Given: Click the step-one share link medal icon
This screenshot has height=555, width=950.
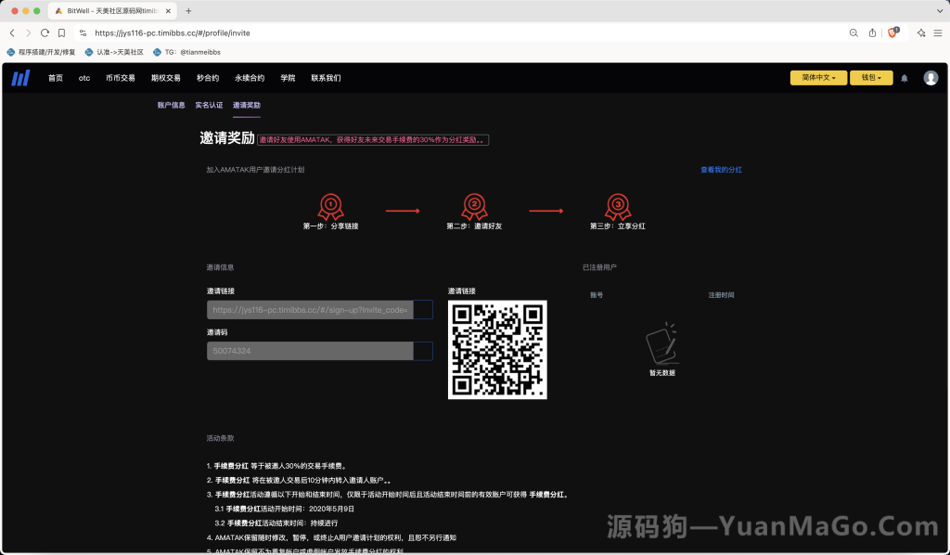Looking at the screenshot, I should coord(331,206).
